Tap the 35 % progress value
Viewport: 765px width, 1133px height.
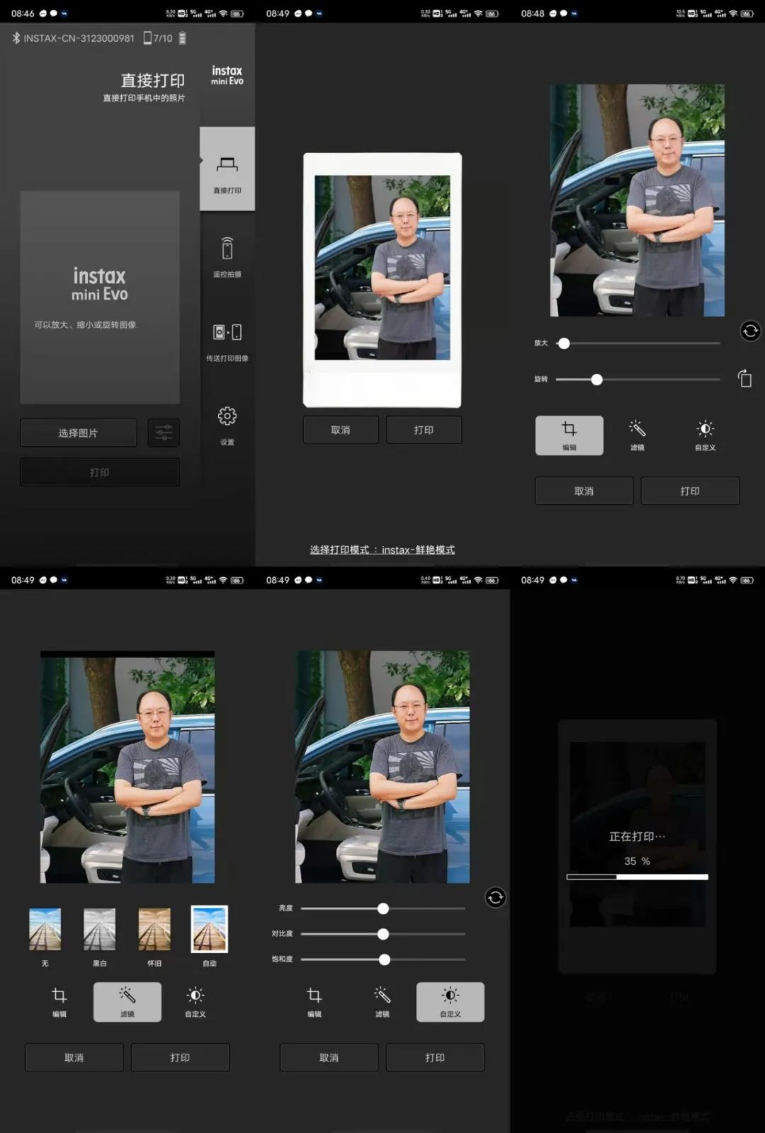pyautogui.click(x=637, y=861)
